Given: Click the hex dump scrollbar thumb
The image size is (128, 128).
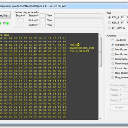Looking at the screenshot, I should (100, 52).
